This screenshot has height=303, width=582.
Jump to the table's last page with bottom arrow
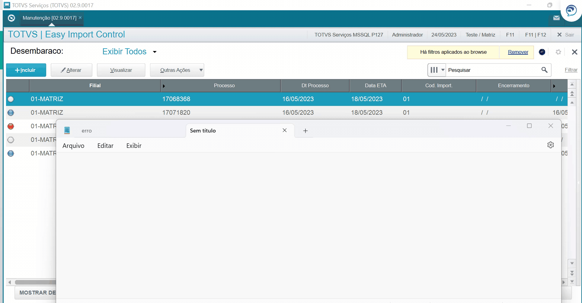[x=572, y=282]
